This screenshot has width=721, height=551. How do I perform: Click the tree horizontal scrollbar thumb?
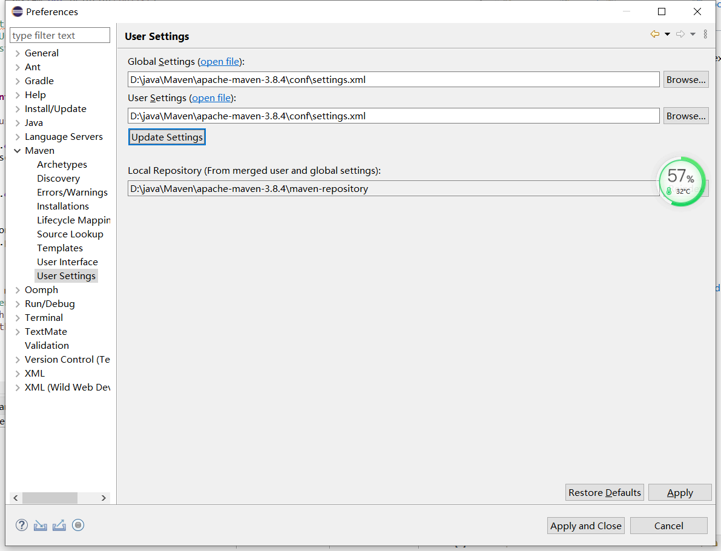click(x=50, y=498)
